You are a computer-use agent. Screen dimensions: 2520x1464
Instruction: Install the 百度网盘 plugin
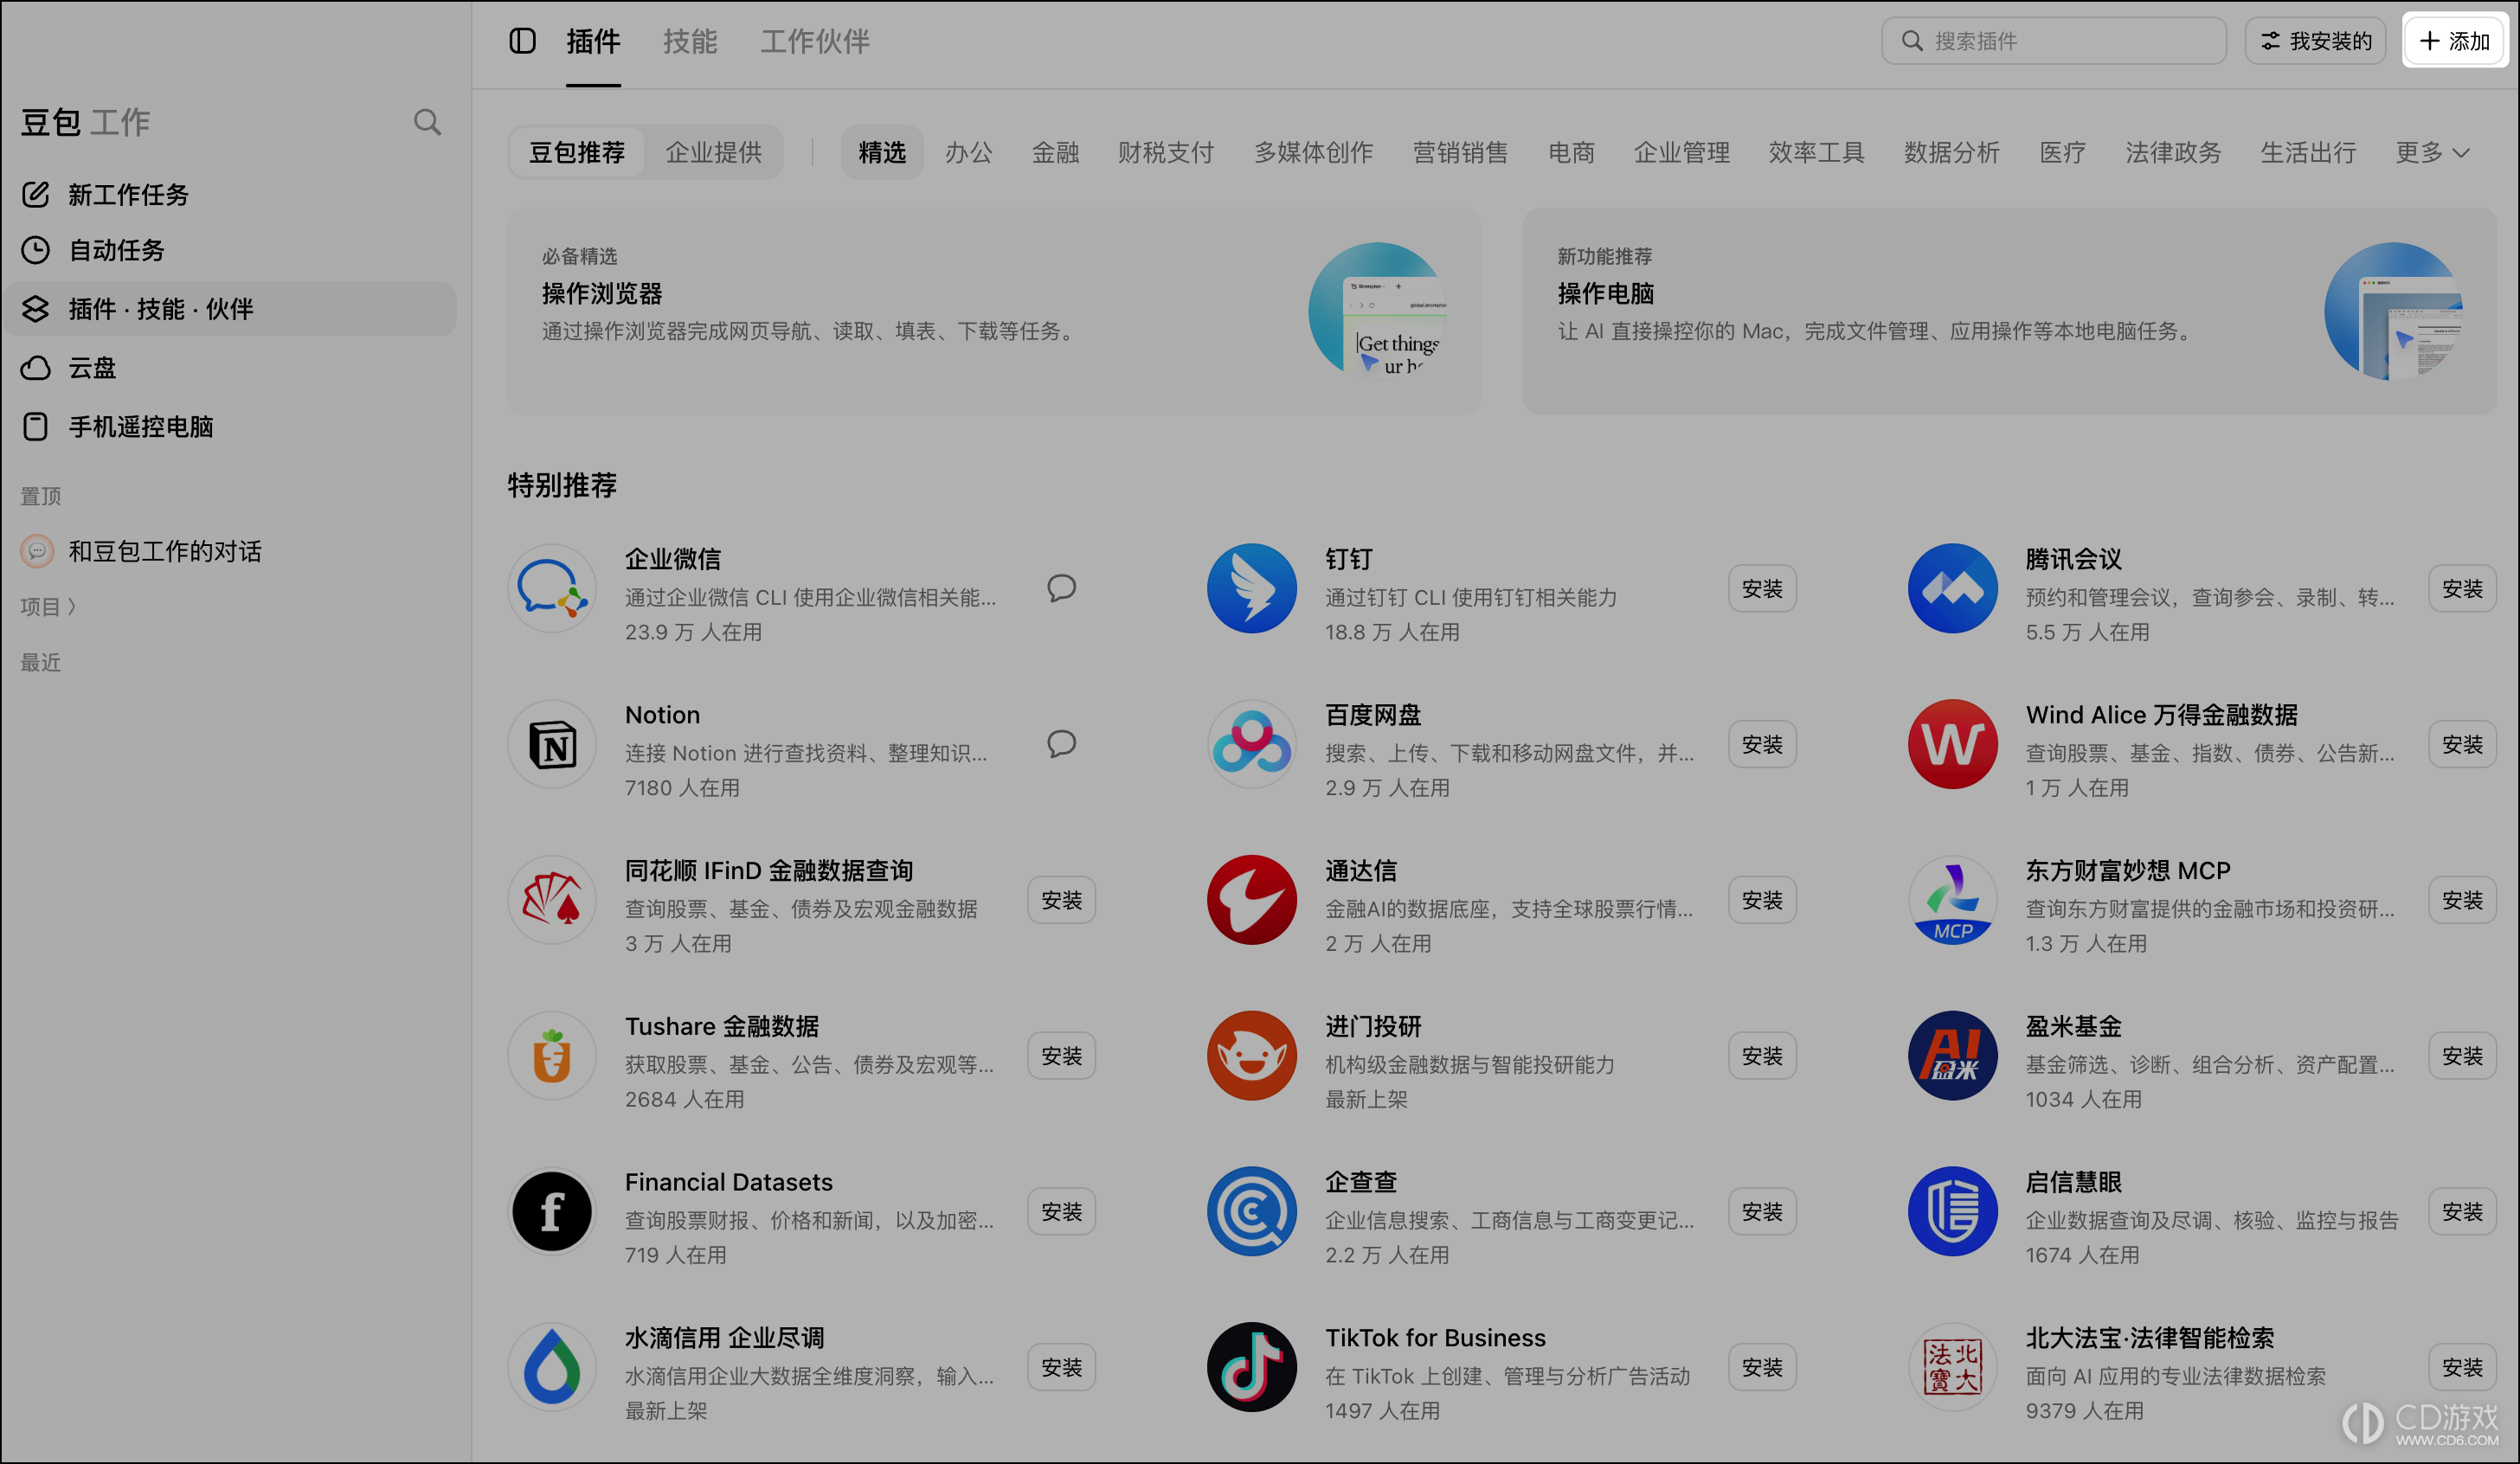click(x=1762, y=744)
